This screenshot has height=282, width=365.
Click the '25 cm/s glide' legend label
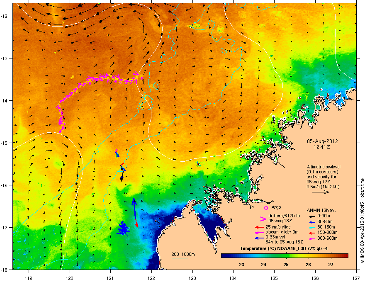[x=278, y=227]
